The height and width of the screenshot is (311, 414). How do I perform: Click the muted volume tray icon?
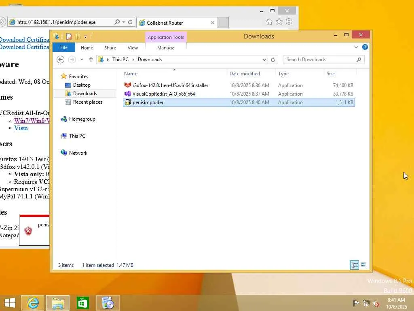(x=376, y=303)
